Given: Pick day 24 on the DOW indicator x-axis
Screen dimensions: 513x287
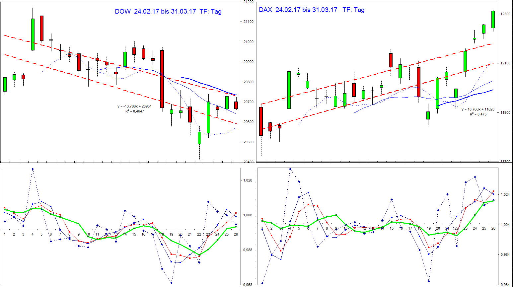Looking at the screenshot, I should [217, 234].
